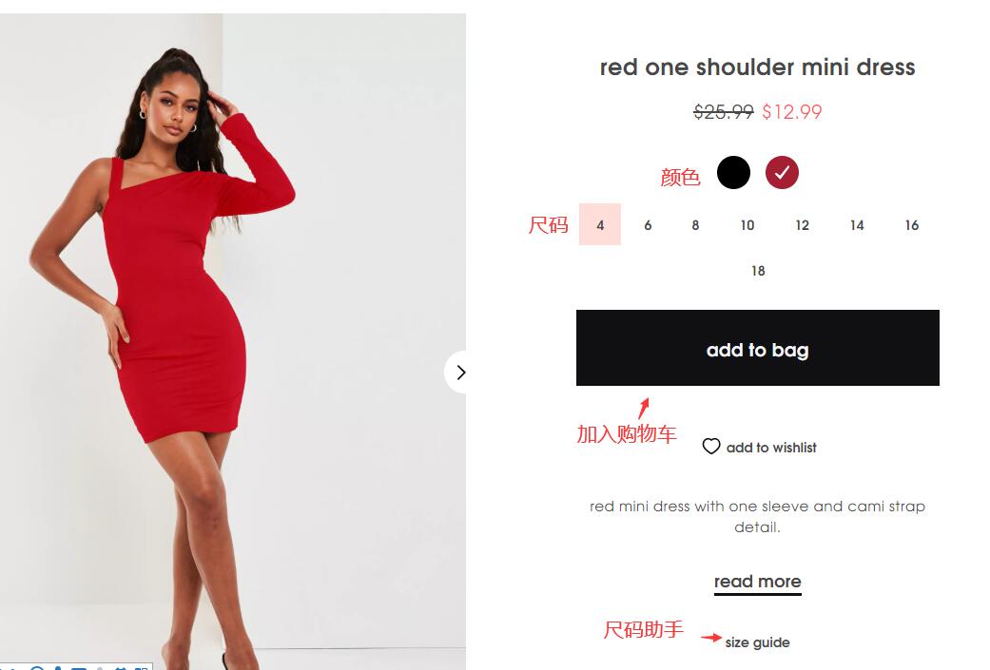
Task: Choose size 6
Action: 648,225
